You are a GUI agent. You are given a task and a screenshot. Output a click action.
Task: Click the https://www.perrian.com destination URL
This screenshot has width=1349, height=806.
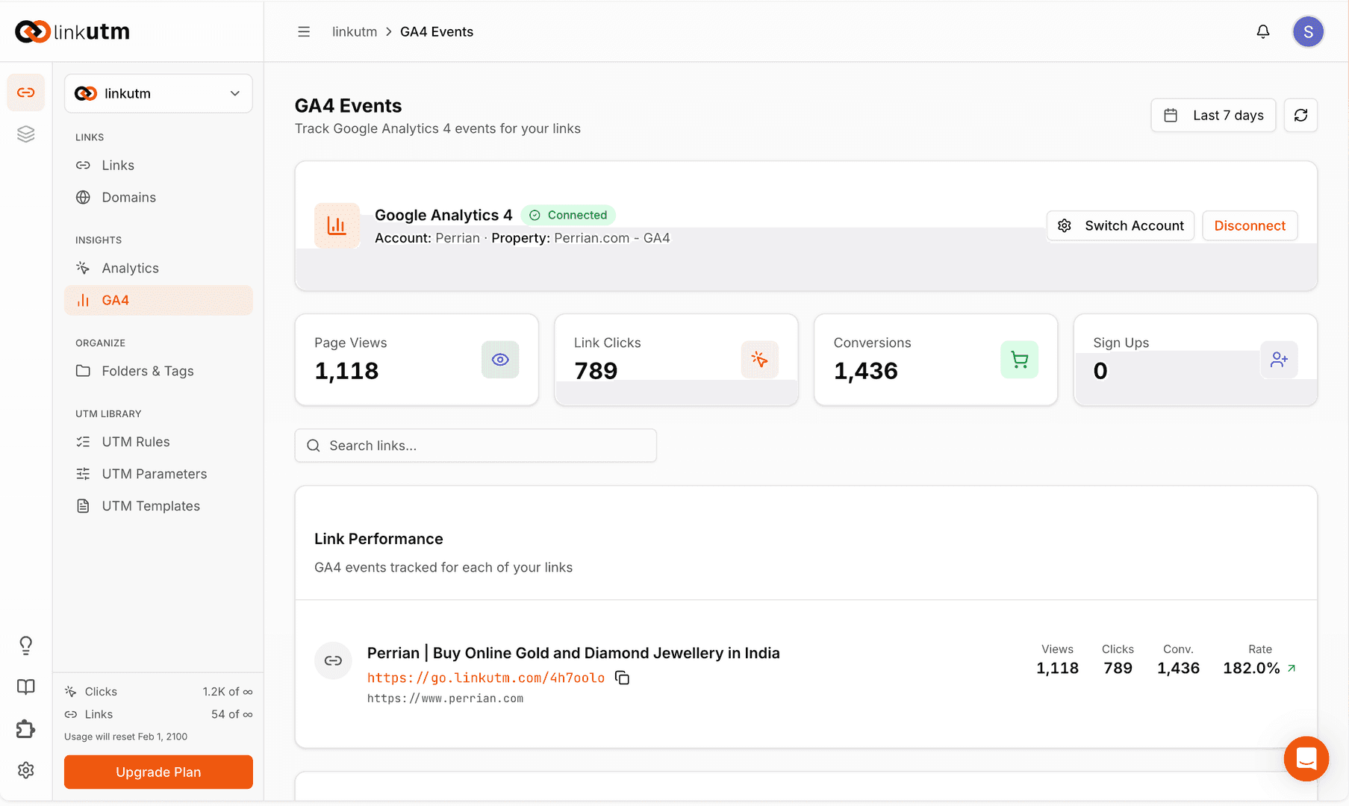(445, 699)
